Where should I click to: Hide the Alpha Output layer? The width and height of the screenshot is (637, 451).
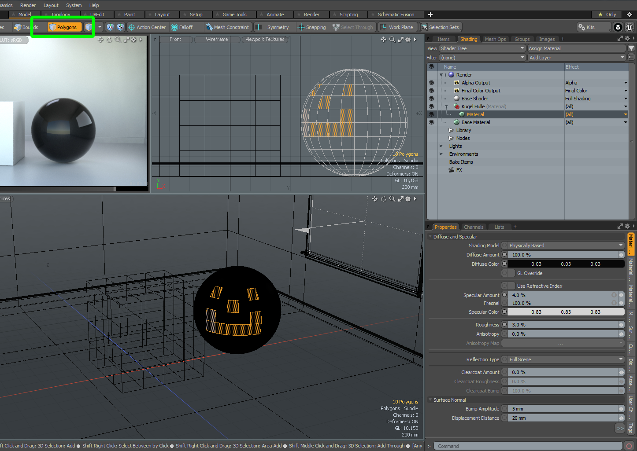431,83
